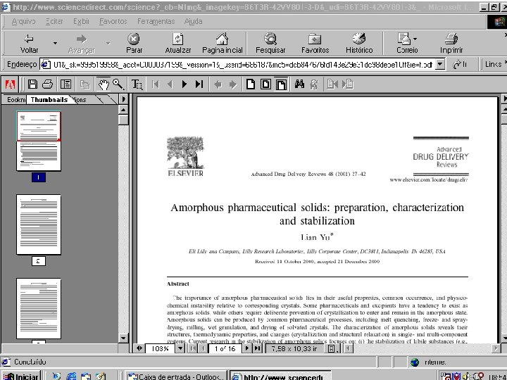Click the 103% zoom level field

[160, 348]
